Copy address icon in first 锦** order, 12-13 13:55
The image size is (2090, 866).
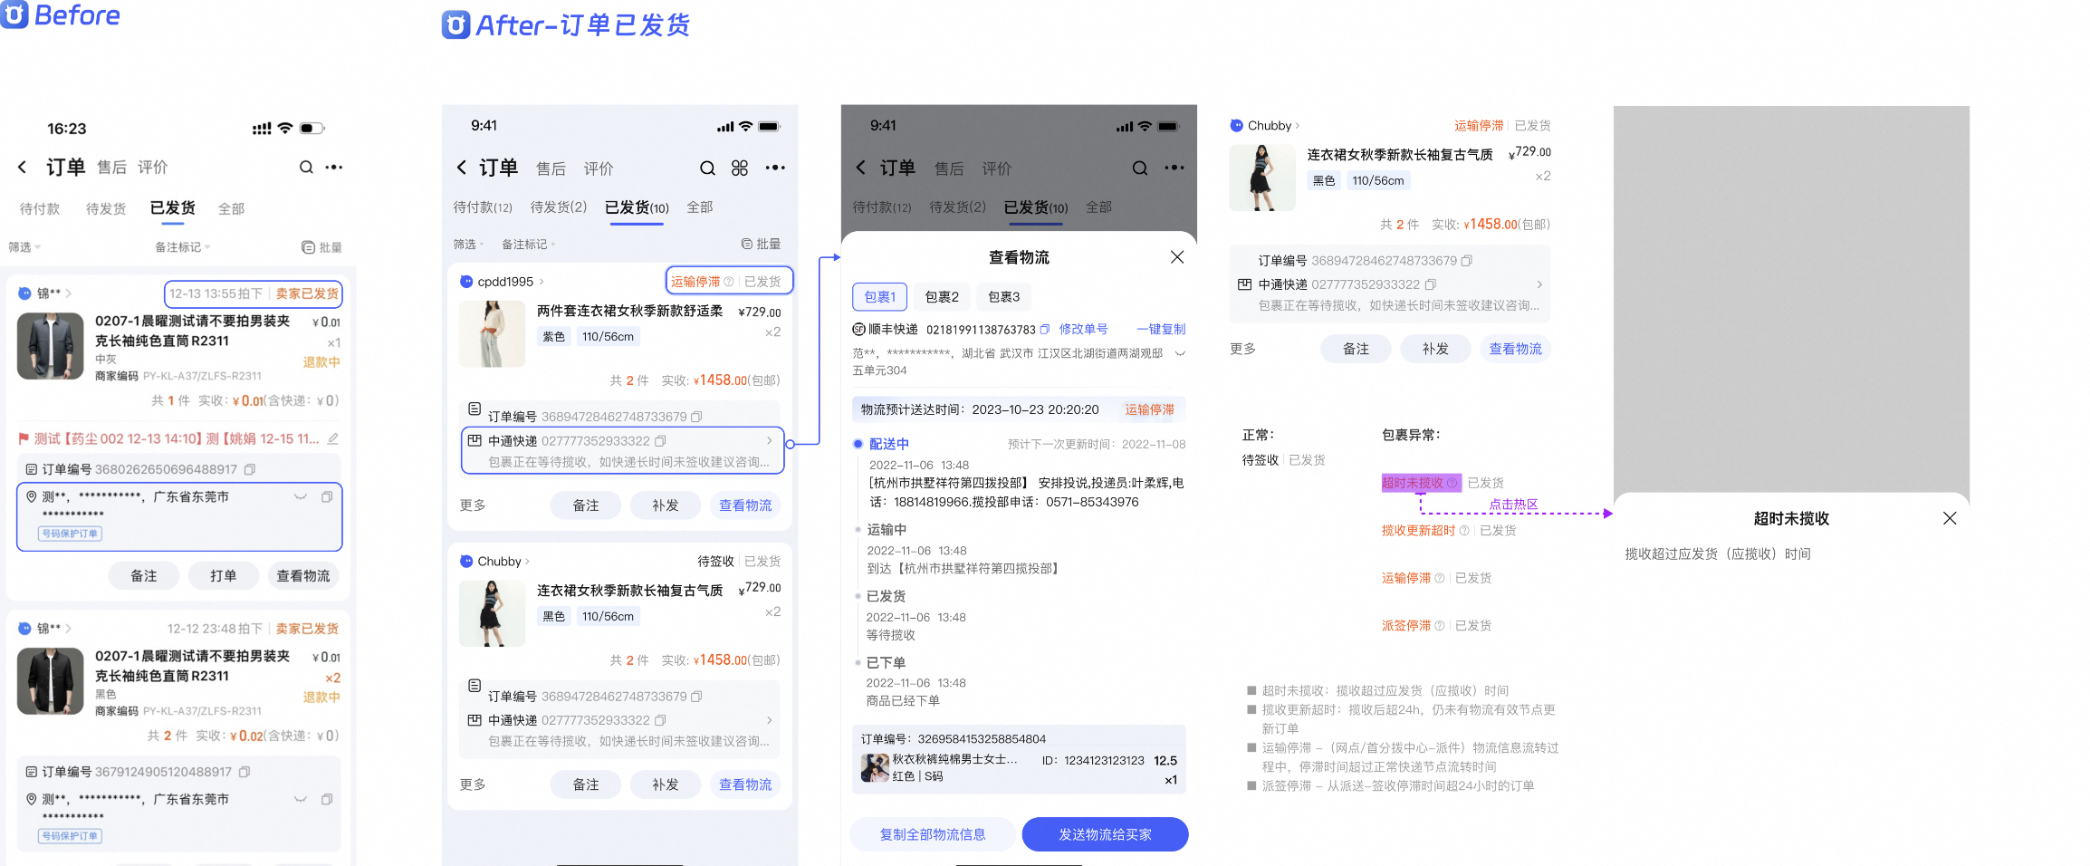(x=327, y=496)
